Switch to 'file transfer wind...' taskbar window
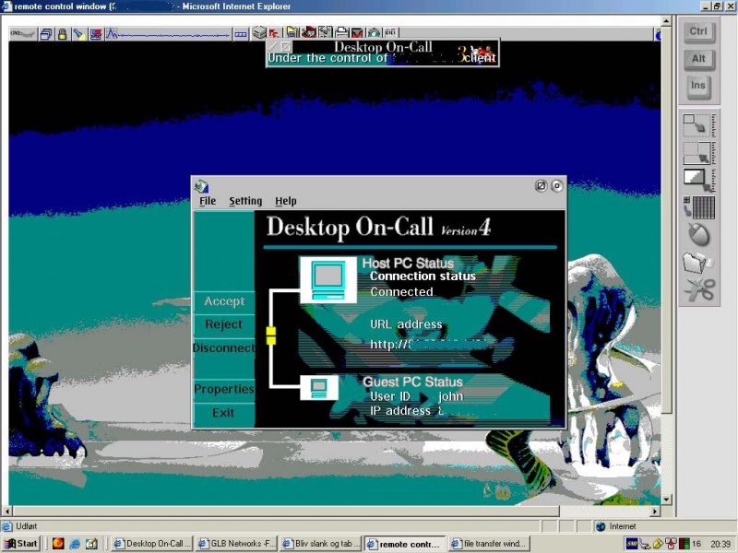This screenshot has height=553, width=738. pyautogui.click(x=489, y=544)
